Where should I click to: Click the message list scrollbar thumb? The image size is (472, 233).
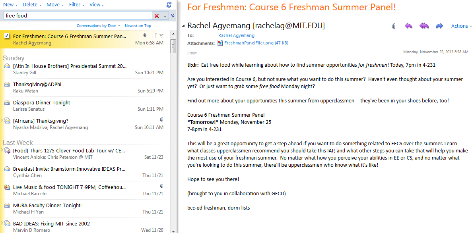point(173,46)
